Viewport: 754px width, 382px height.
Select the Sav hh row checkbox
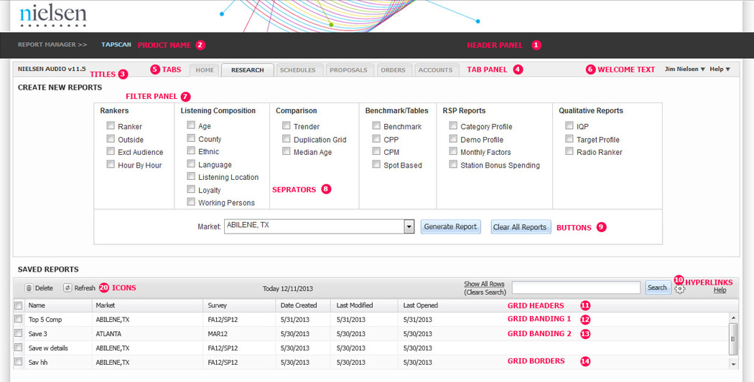(18, 362)
